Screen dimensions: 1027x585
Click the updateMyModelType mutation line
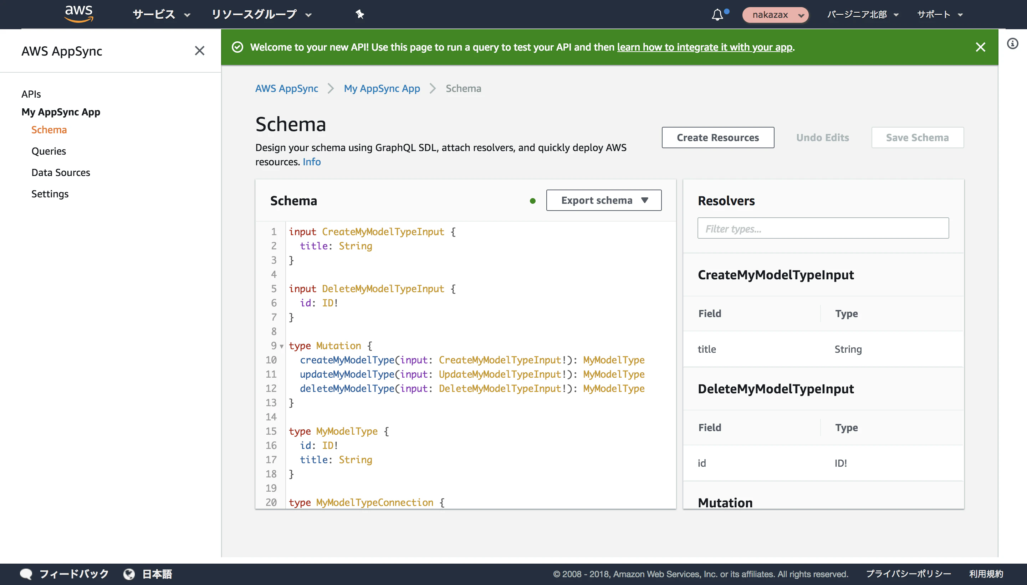pyautogui.click(x=472, y=374)
